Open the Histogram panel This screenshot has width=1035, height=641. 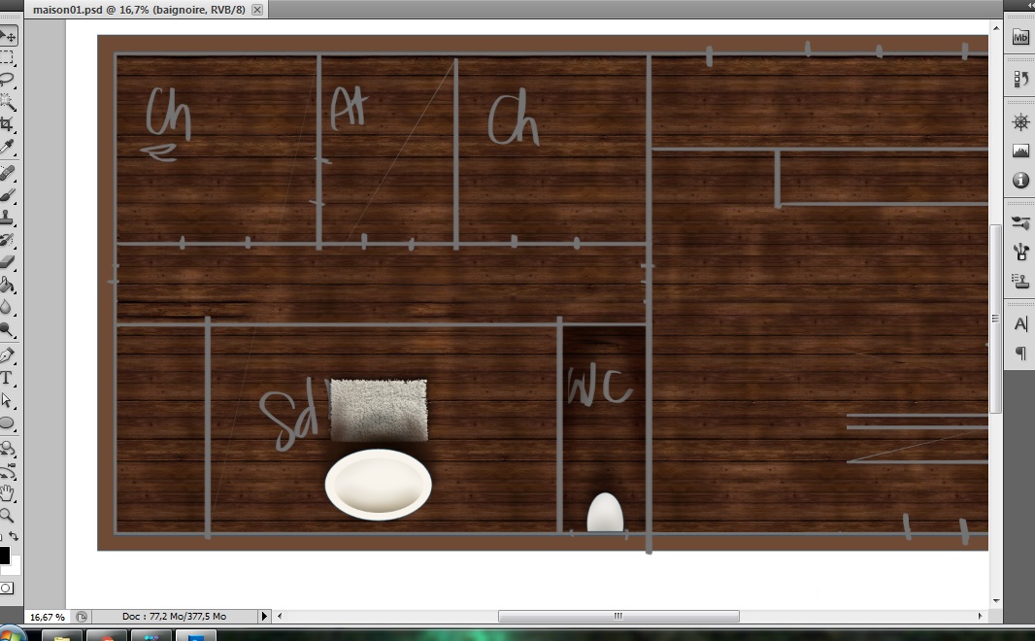coord(1020,151)
